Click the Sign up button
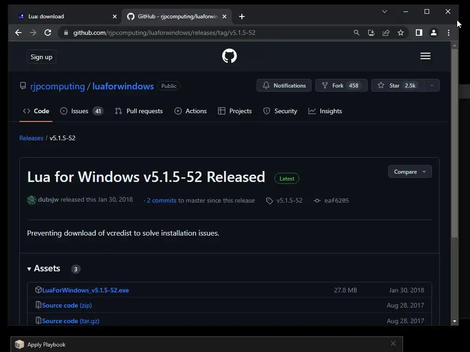This screenshot has height=352, width=470. click(41, 57)
